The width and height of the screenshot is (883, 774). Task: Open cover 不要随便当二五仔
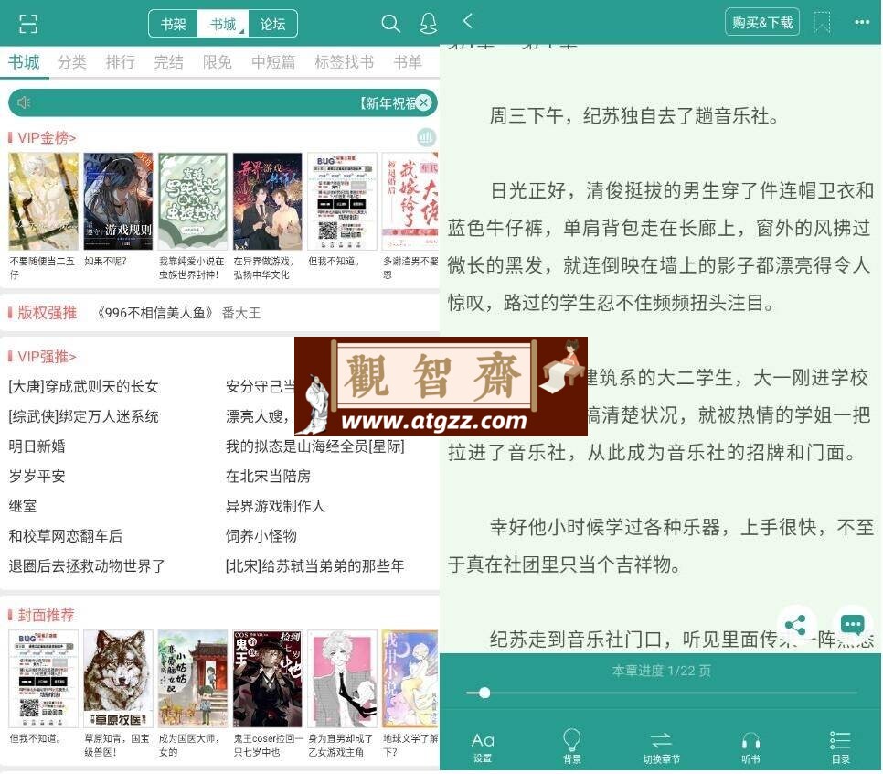[43, 201]
